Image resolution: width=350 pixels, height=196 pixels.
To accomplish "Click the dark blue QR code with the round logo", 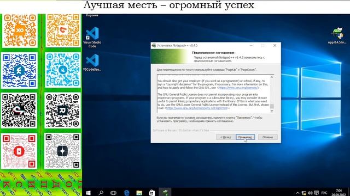I will click(x=19, y=70).
